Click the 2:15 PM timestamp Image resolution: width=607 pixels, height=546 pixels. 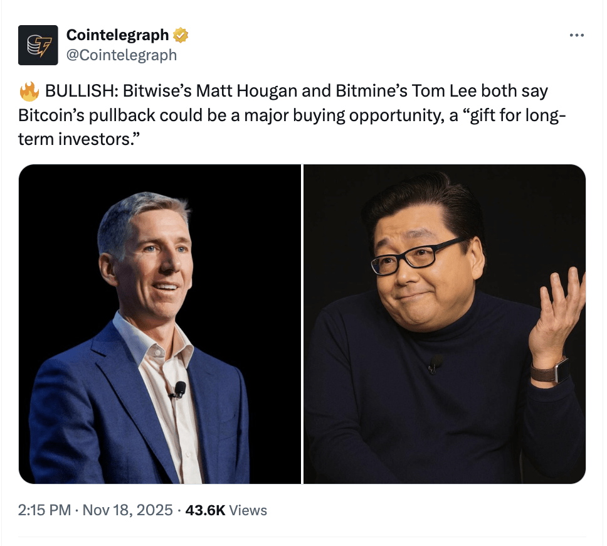(45, 510)
